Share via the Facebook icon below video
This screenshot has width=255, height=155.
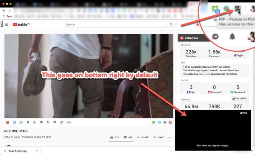click(x=165, y=122)
